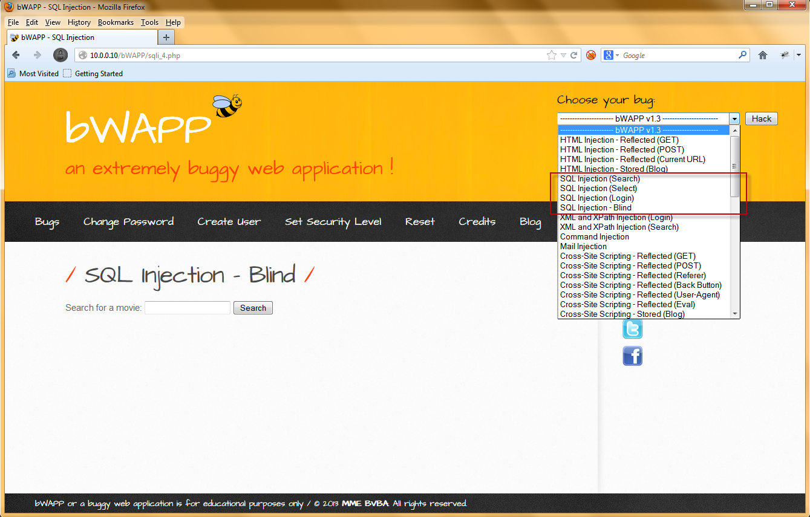Click the forward navigation arrow
This screenshot has height=517, width=810.
(x=38, y=55)
